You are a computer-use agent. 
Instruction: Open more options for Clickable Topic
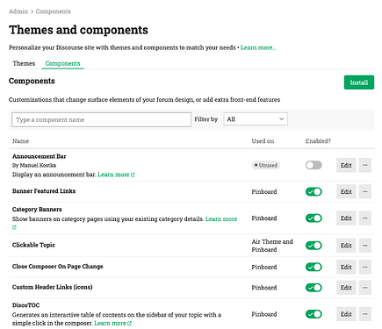coord(365,246)
